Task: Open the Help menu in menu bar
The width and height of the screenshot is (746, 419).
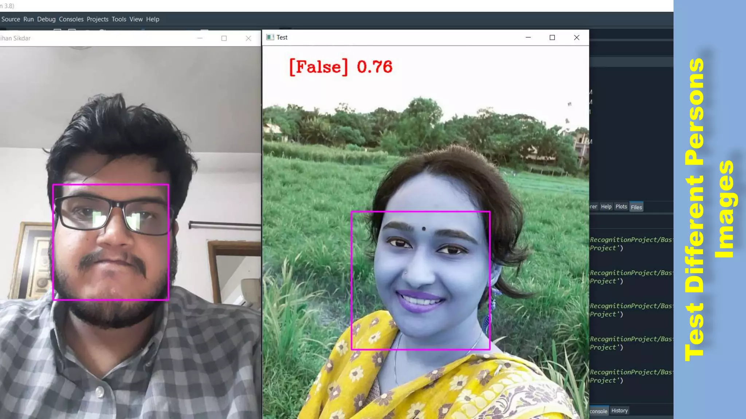Action: pyautogui.click(x=153, y=19)
